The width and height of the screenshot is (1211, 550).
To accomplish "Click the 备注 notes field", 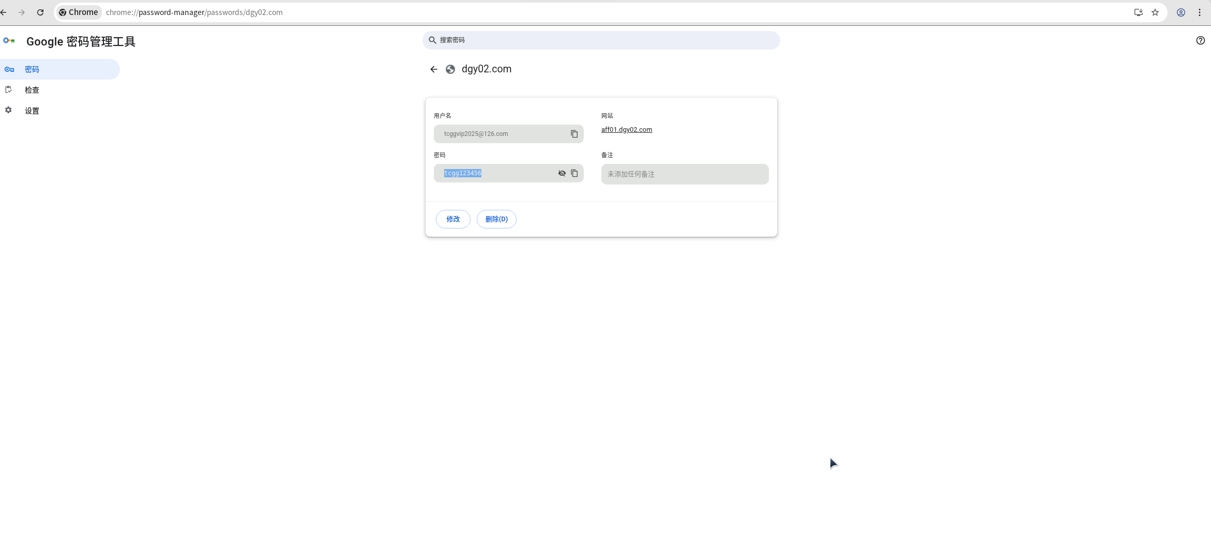I will tap(684, 174).
